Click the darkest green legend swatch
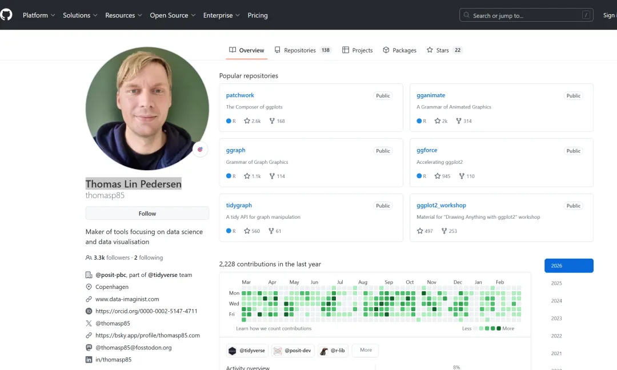 [499, 328]
